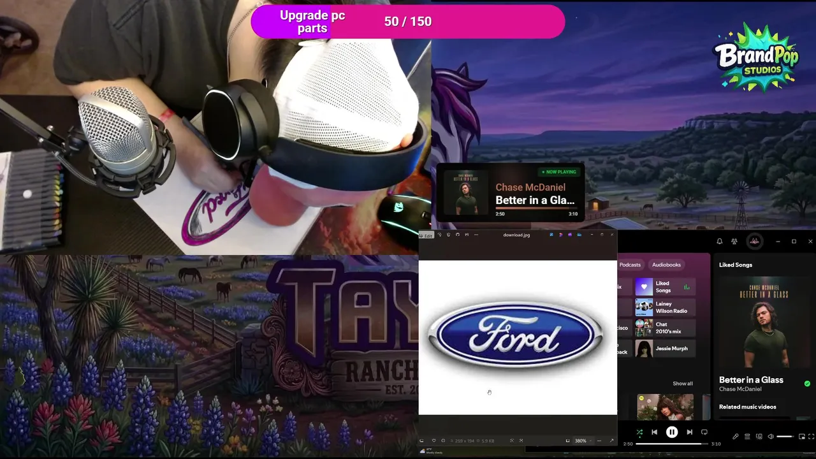
Task: Click the favorite heart icon in Photos footer
Action: click(x=433, y=441)
